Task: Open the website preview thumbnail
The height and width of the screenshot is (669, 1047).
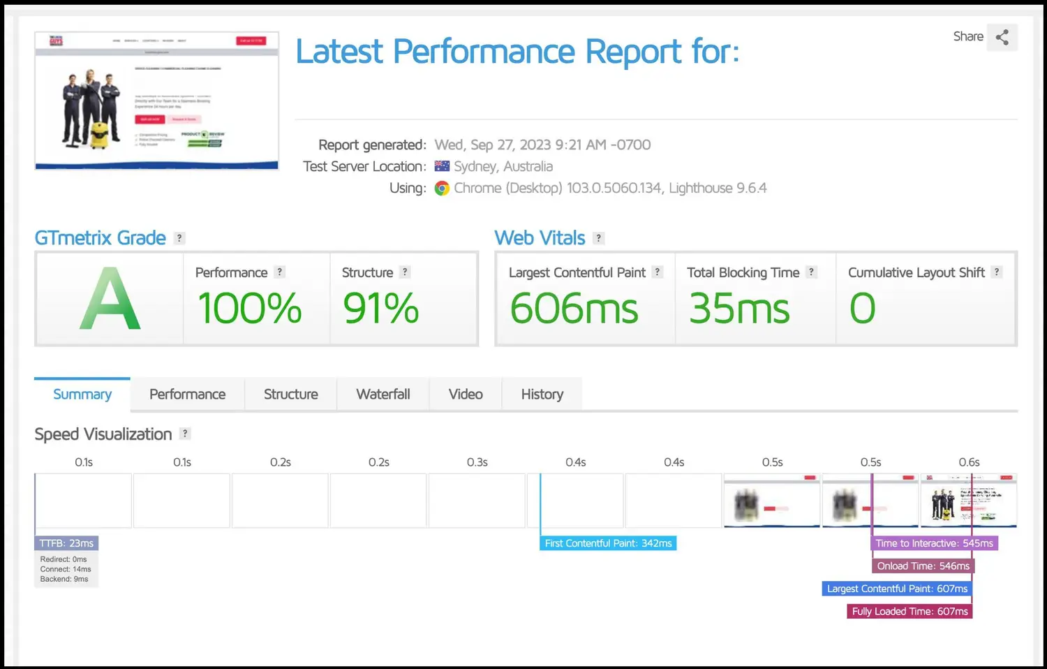Action: click(x=156, y=100)
